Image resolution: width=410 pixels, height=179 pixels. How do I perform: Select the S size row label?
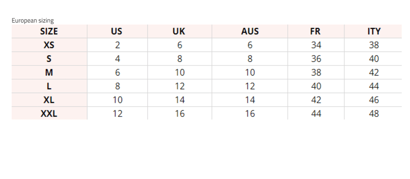(x=49, y=59)
